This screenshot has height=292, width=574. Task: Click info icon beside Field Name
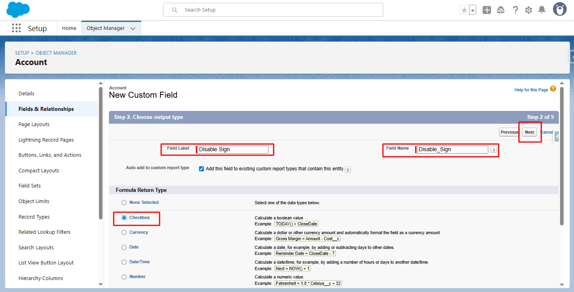pyautogui.click(x=493, y=150)
